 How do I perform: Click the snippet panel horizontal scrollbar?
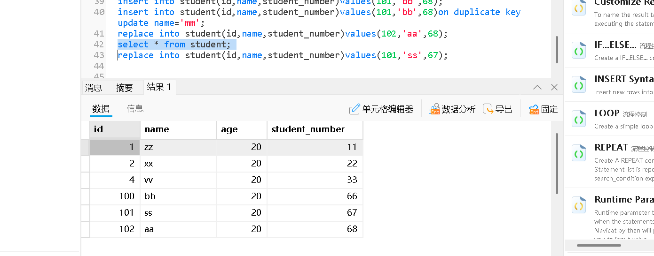coord(599,245)
